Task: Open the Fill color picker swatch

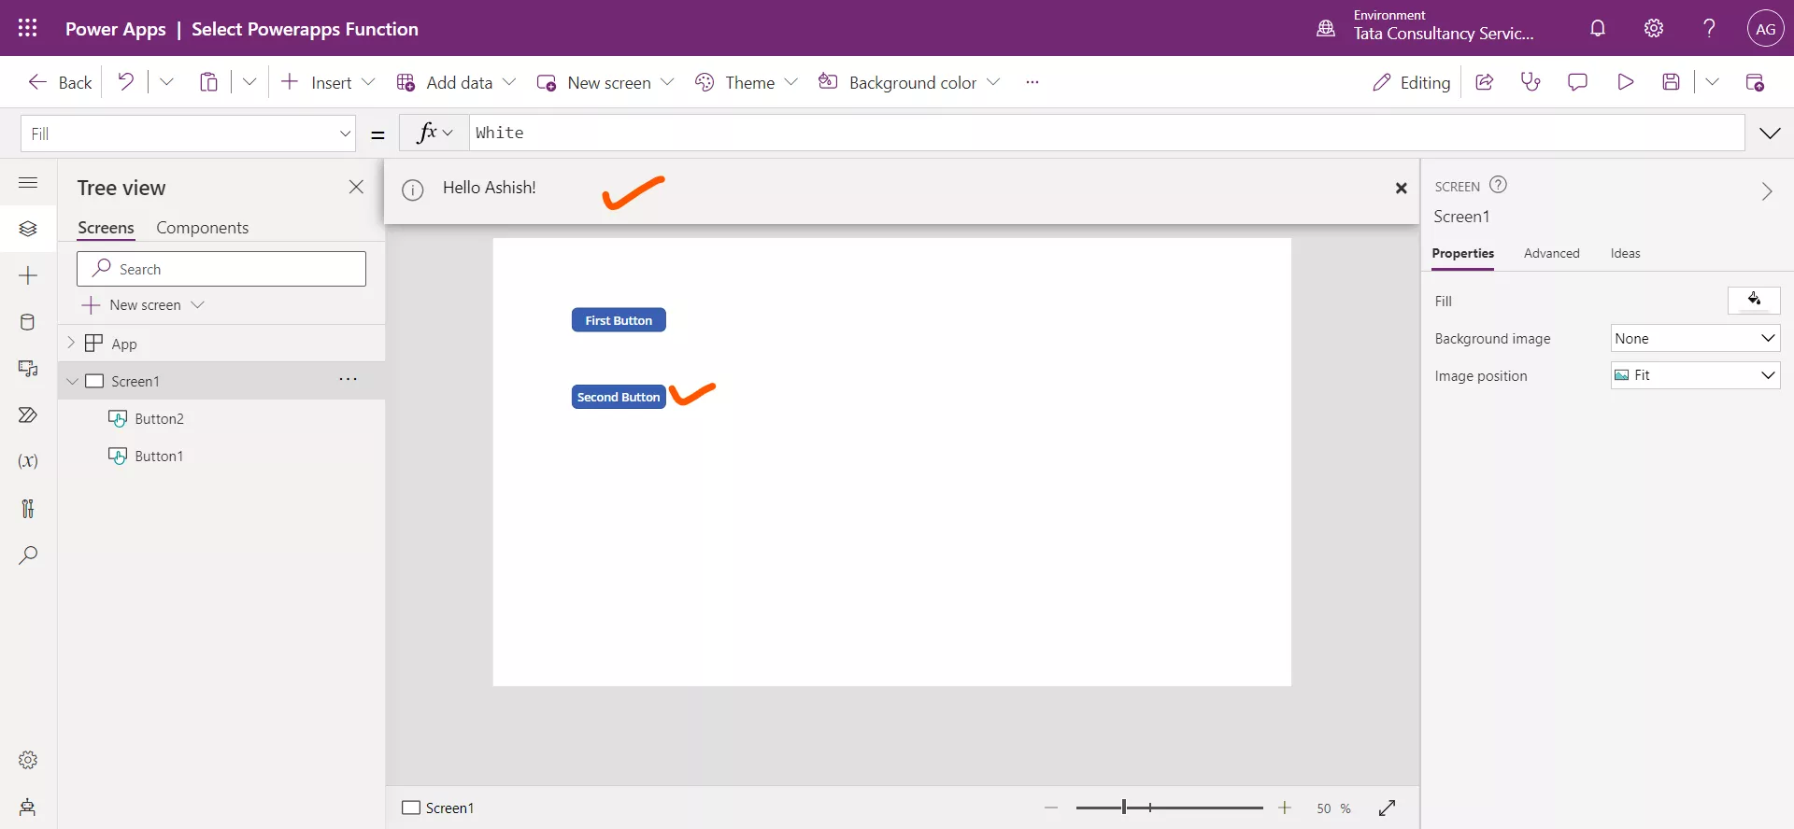Action: coord(1754,301)
